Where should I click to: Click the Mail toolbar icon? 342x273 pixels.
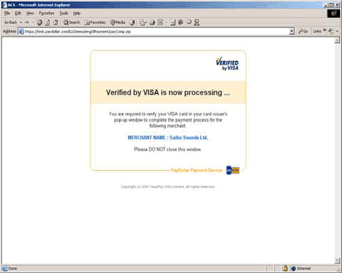pos(142,23)
